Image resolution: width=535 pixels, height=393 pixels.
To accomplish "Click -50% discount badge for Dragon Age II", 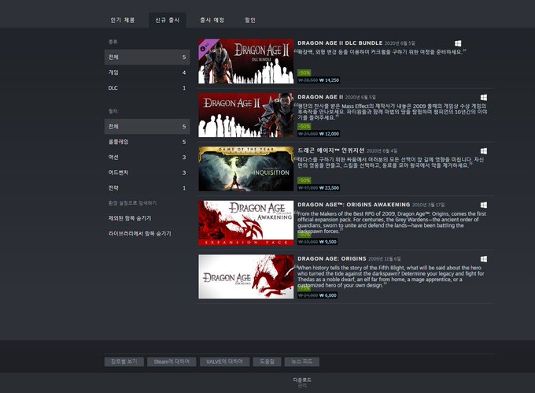I will point(304,126).
